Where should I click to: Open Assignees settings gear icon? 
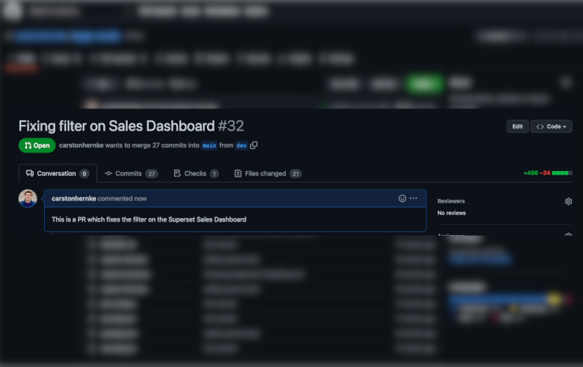tap(568, 234)
